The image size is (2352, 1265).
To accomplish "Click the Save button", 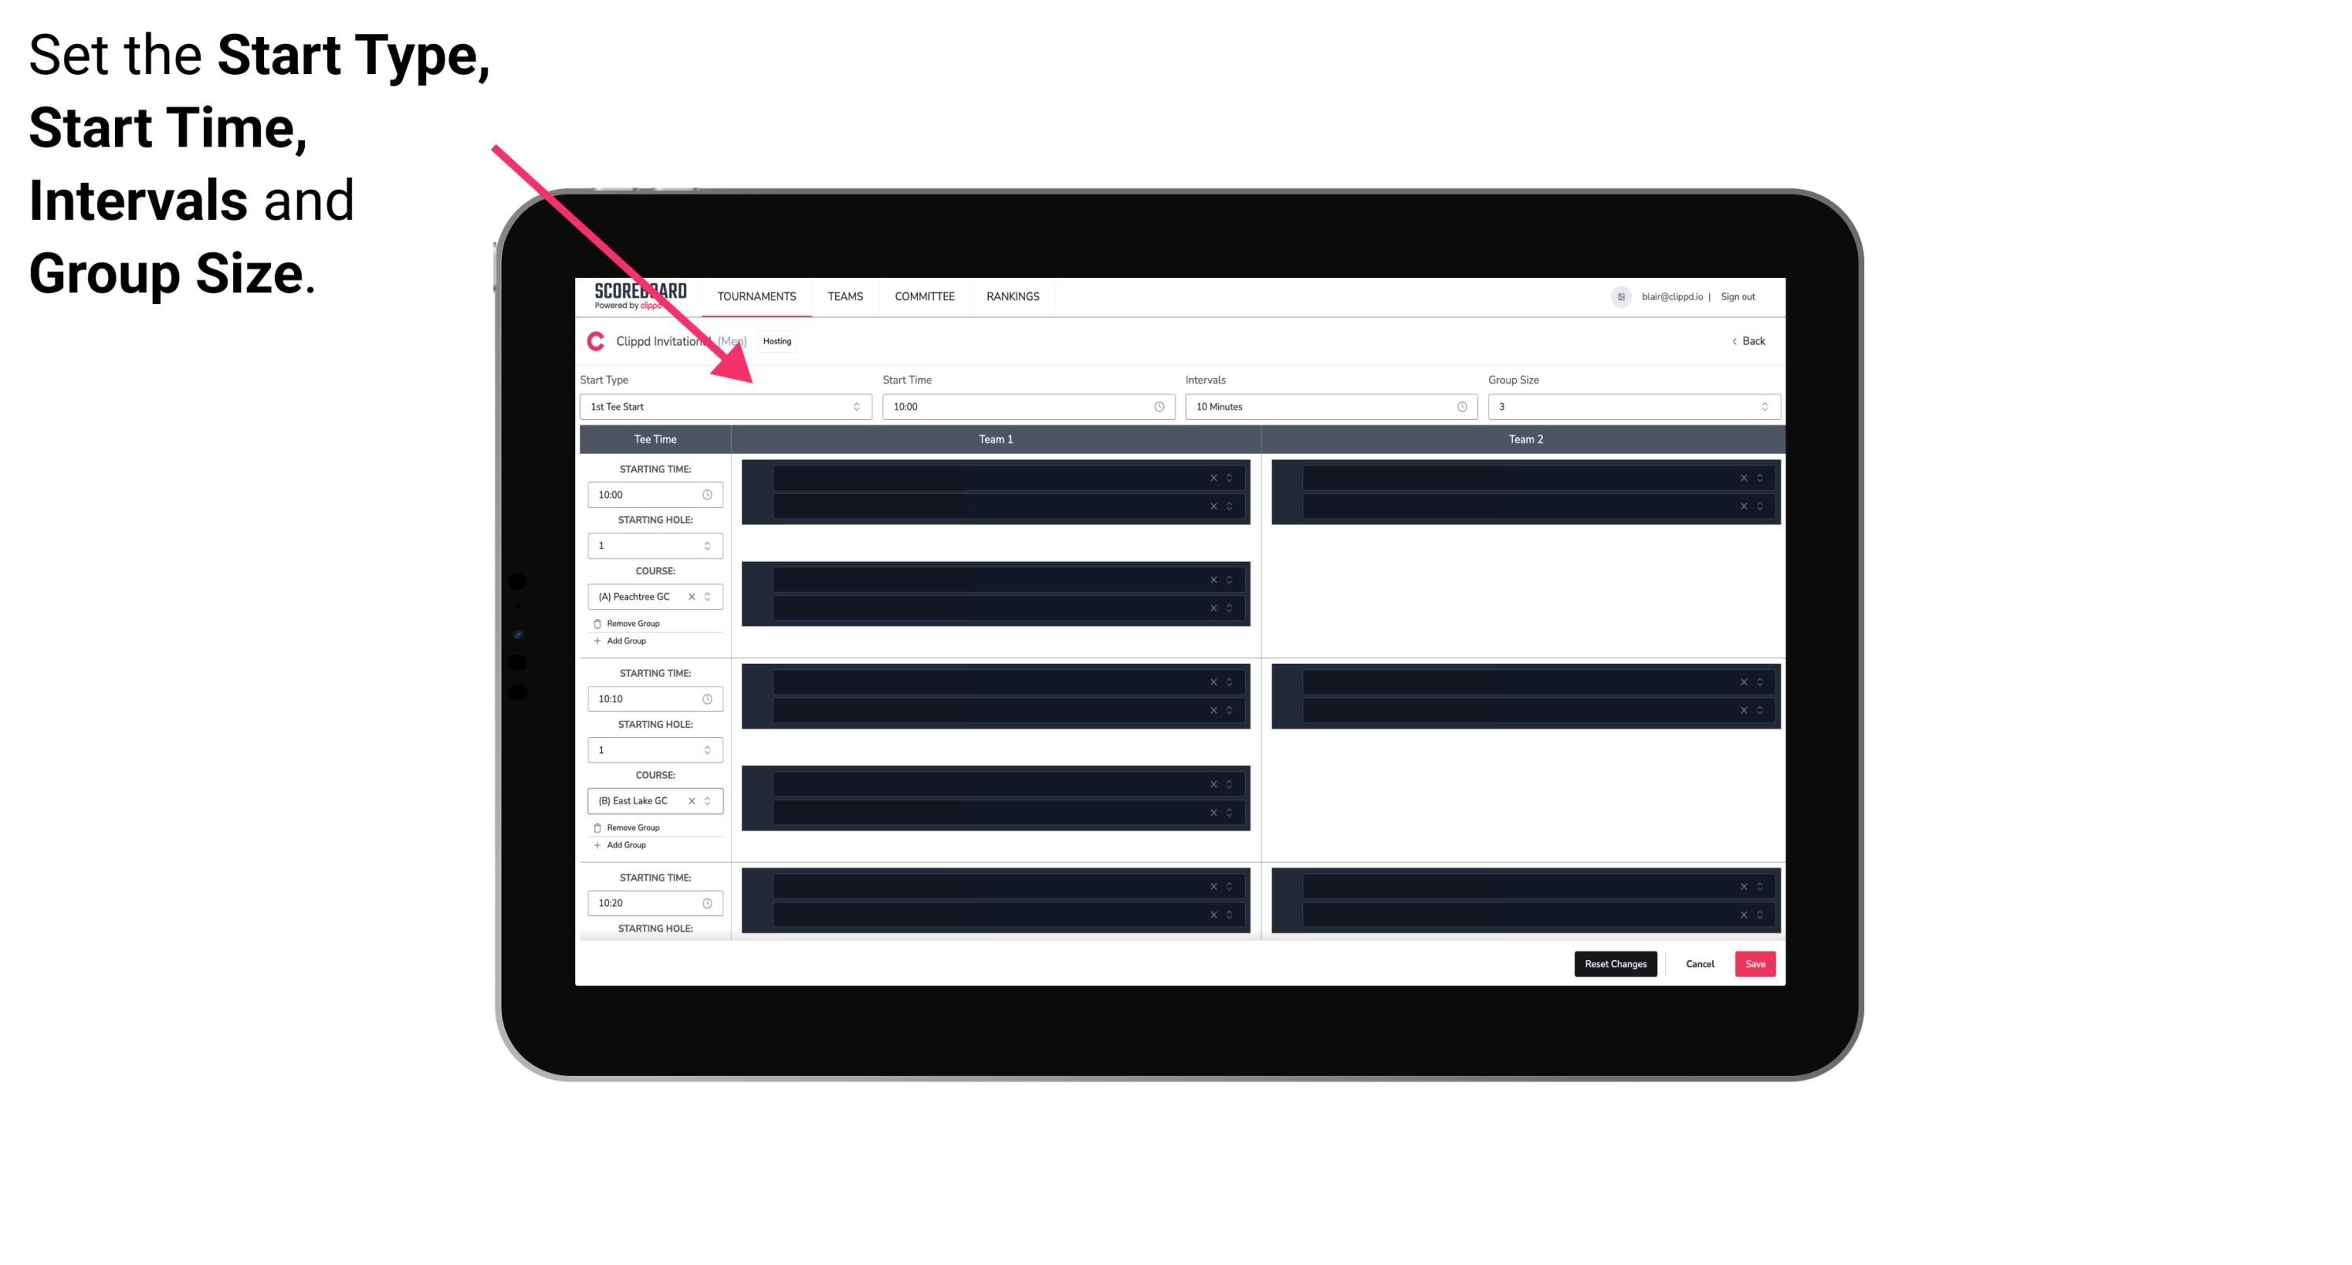I will click(x=1756, y=963).
